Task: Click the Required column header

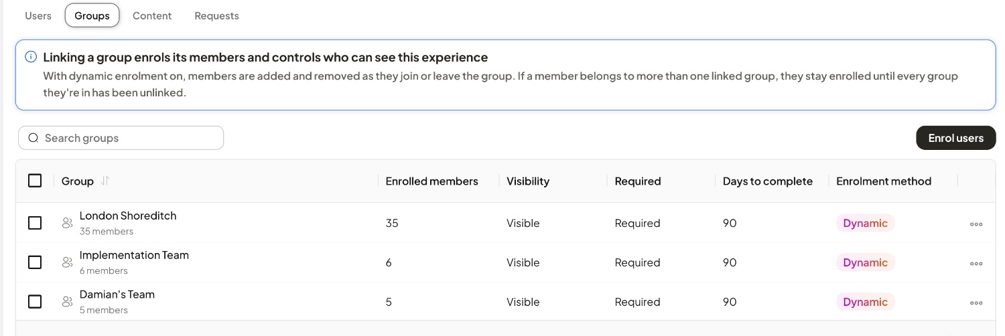Action: 638,181
